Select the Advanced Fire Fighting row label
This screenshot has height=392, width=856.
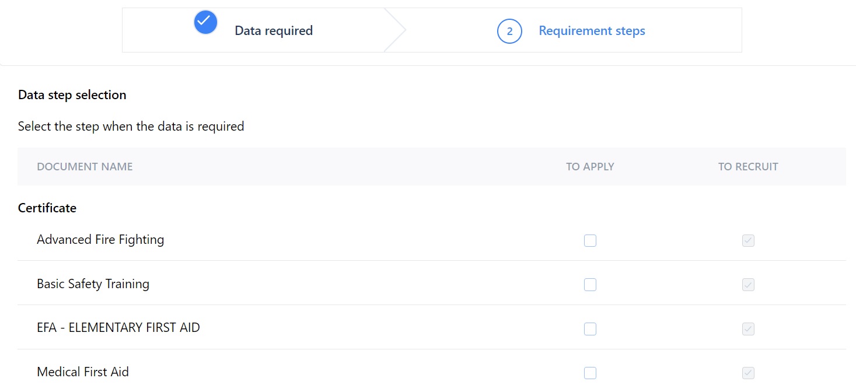point(100,240)
